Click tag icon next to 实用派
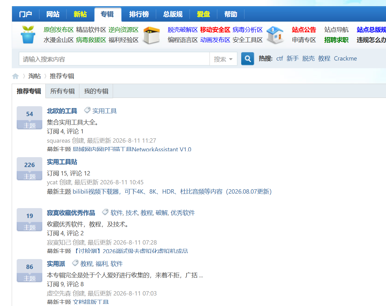 75,263
